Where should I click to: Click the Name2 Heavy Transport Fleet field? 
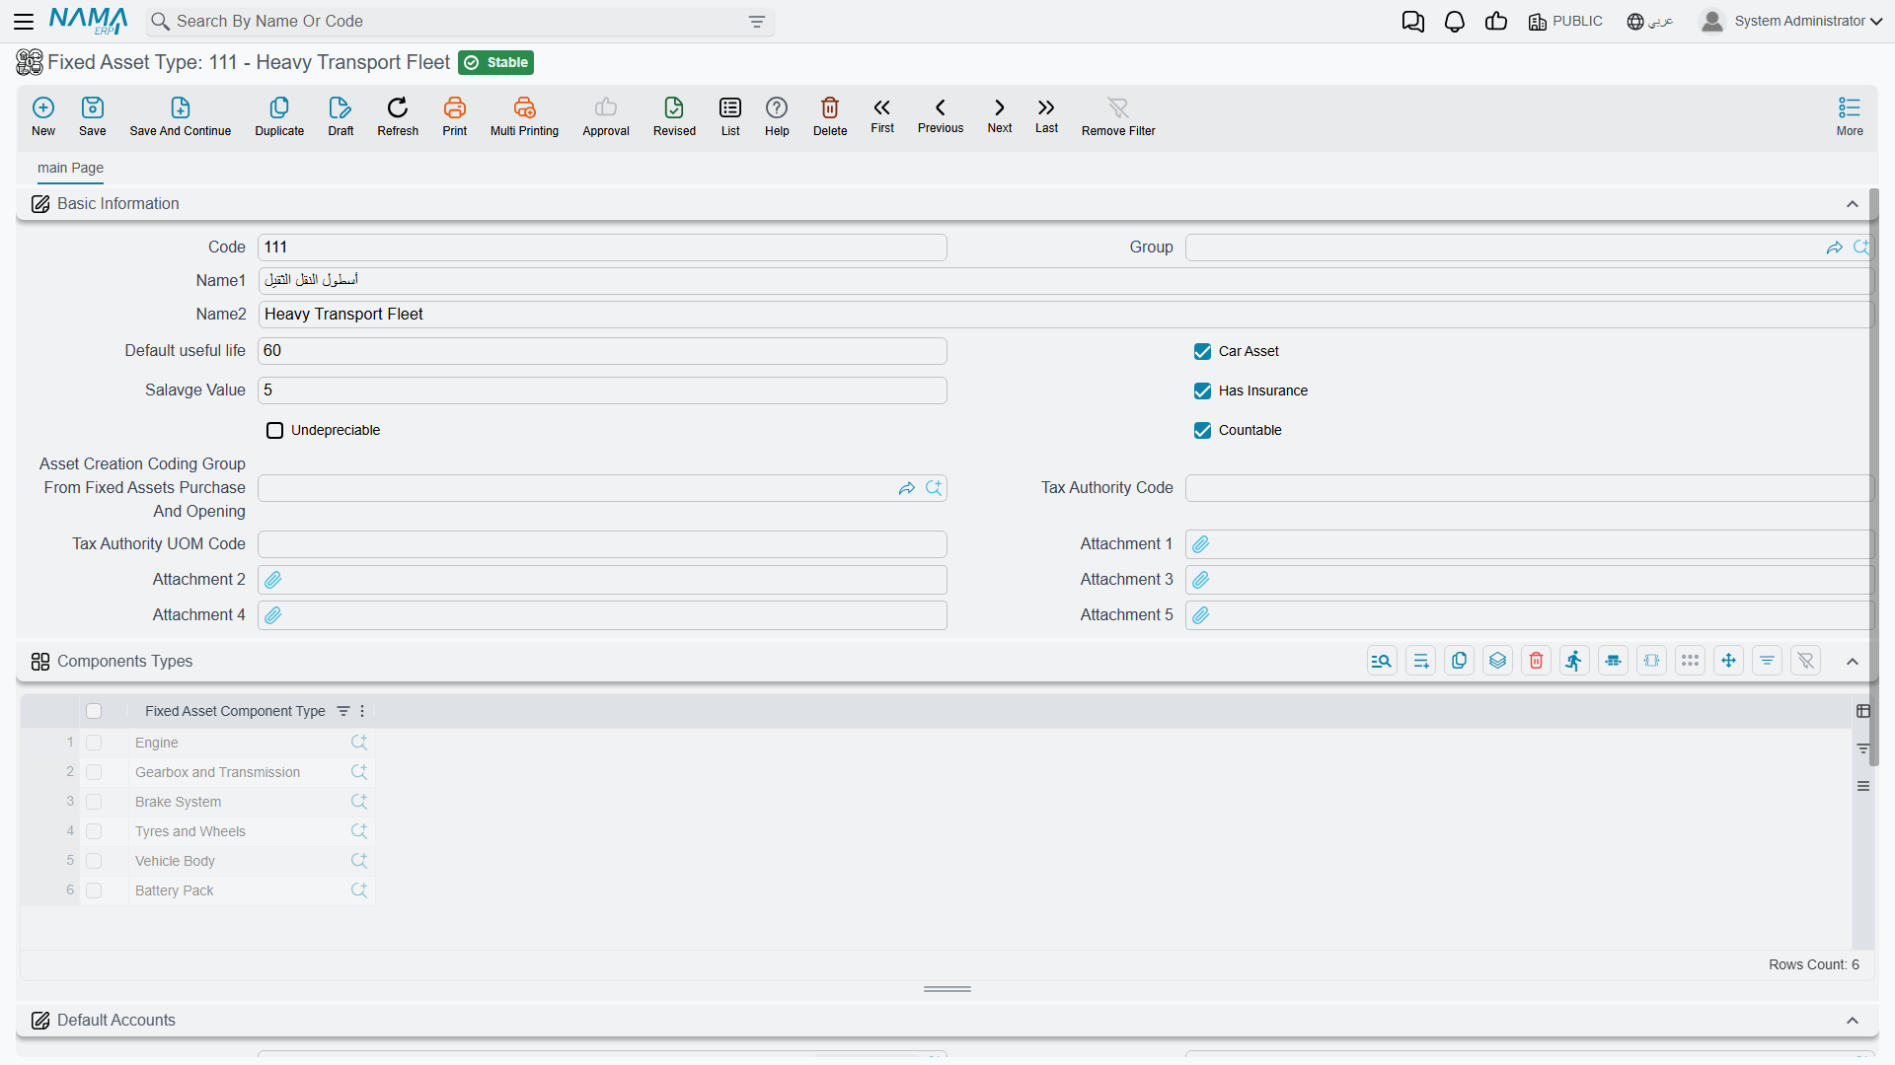pos(1066,315)
